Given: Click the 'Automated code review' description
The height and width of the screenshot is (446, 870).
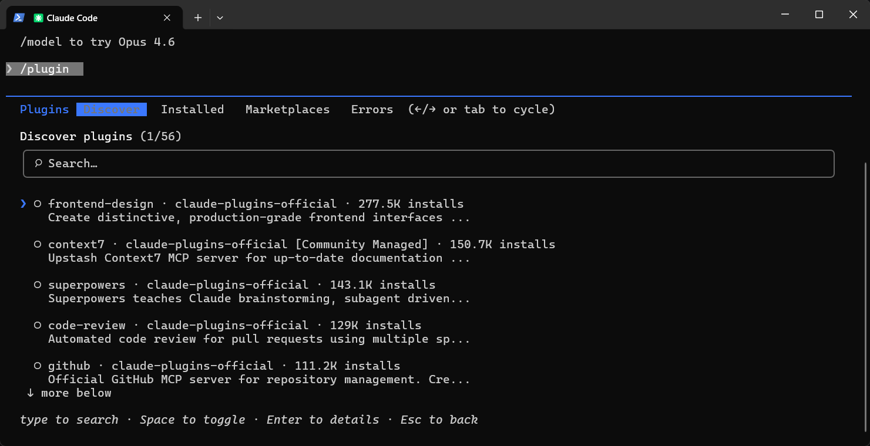Looking at the screenshot, I should tap(260, 339).
